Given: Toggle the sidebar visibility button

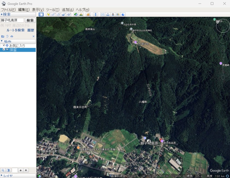Looking at the screenshot, I should (x=41, y=14).
